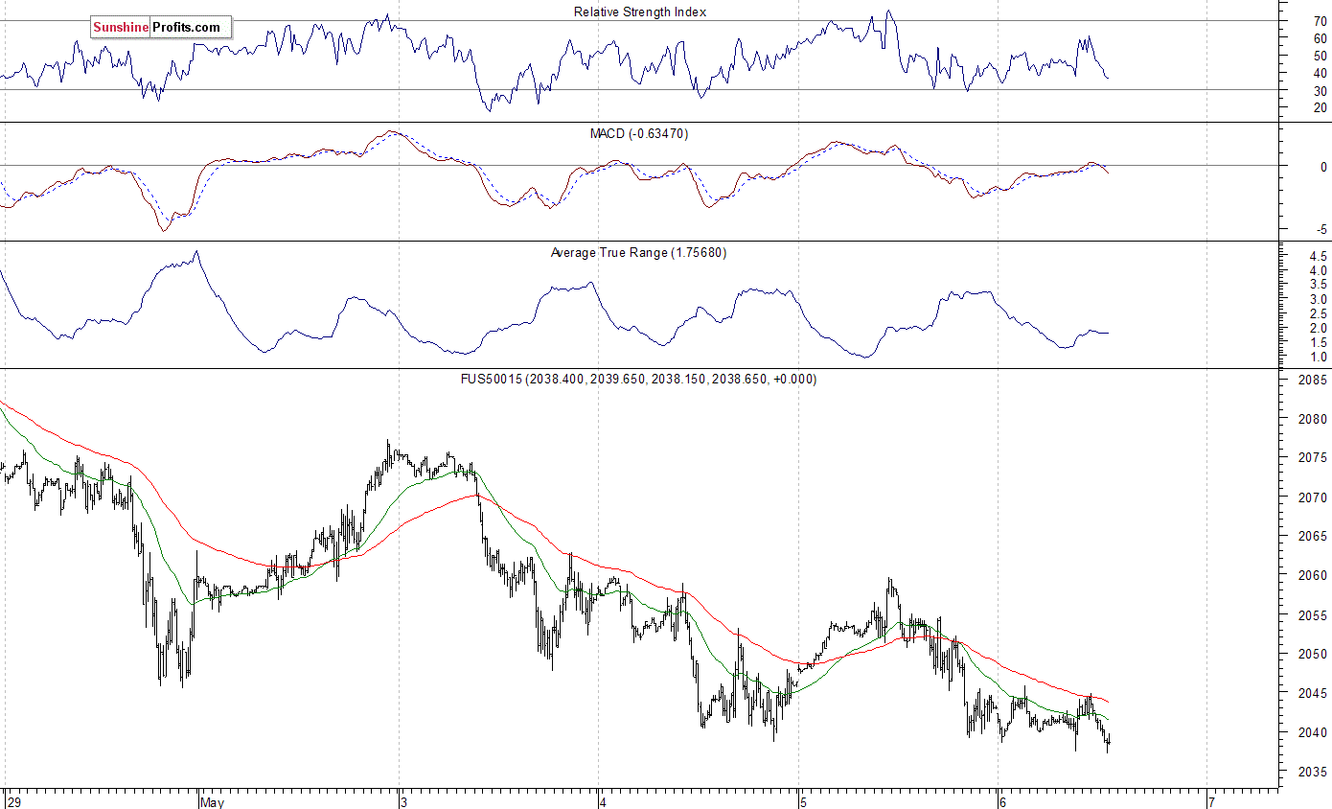This screenshot has height=809, width=1332.
Task: Click the 2055 price axis value
Action: (1315, 614)
